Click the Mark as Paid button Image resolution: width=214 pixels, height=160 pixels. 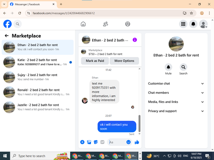pyautogui.click(x=95, y=61)
